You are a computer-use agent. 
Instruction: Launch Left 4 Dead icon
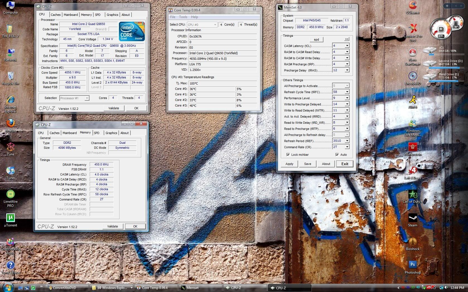413,173
